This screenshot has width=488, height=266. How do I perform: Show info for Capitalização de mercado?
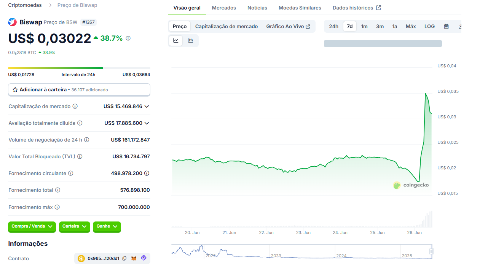75,106
